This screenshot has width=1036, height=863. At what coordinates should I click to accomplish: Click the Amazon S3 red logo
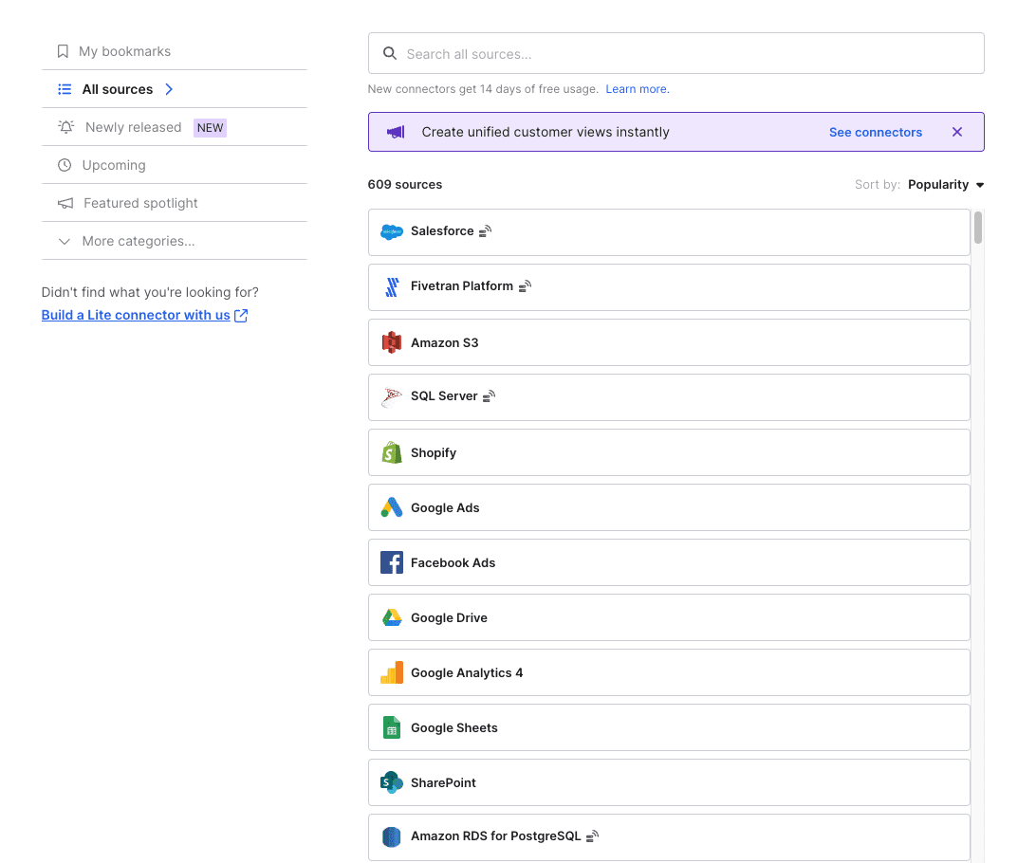392,342
